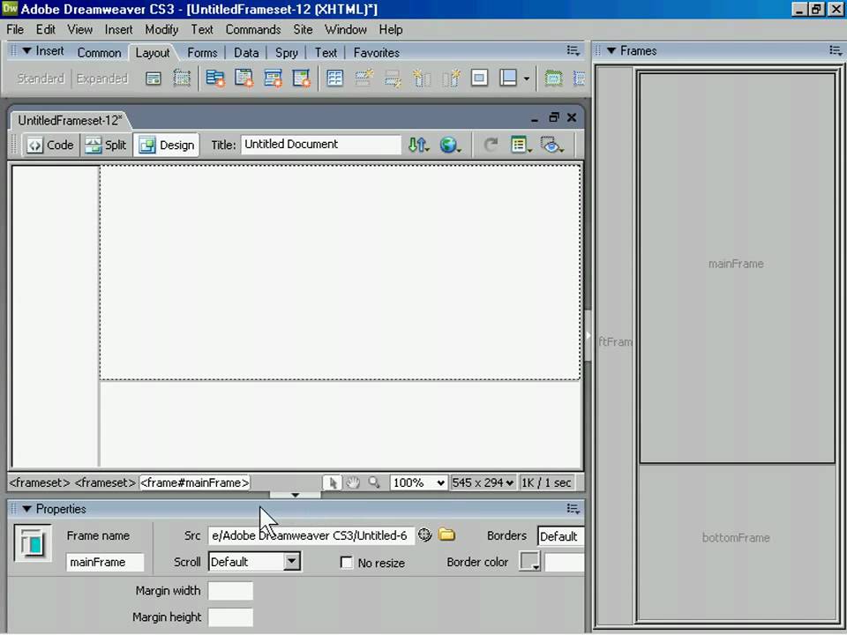Image resolution: width=847 pixels, height=635 pixels.
Task: Open Properties panel options menu icon
Action: [573, 509]
